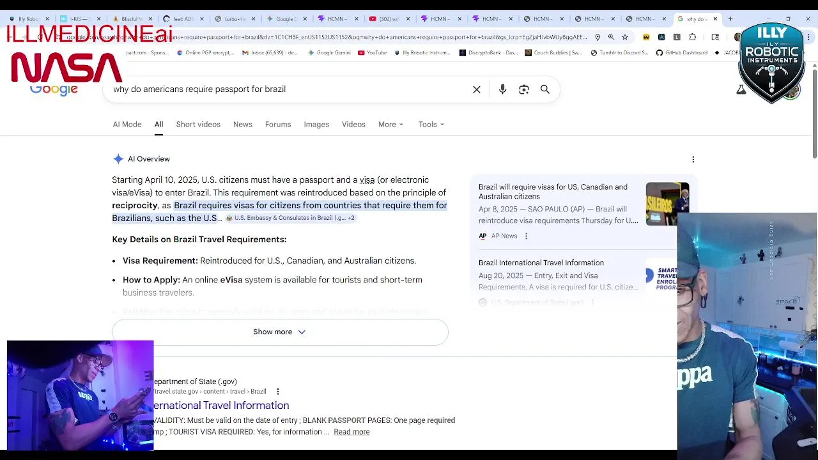Open a new browser tab with plus
The height and width of the screenshot is (460, 818).
click(x=730, y=19)
